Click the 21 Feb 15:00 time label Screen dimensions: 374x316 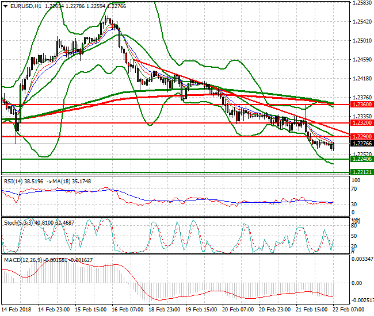(312, 310)
